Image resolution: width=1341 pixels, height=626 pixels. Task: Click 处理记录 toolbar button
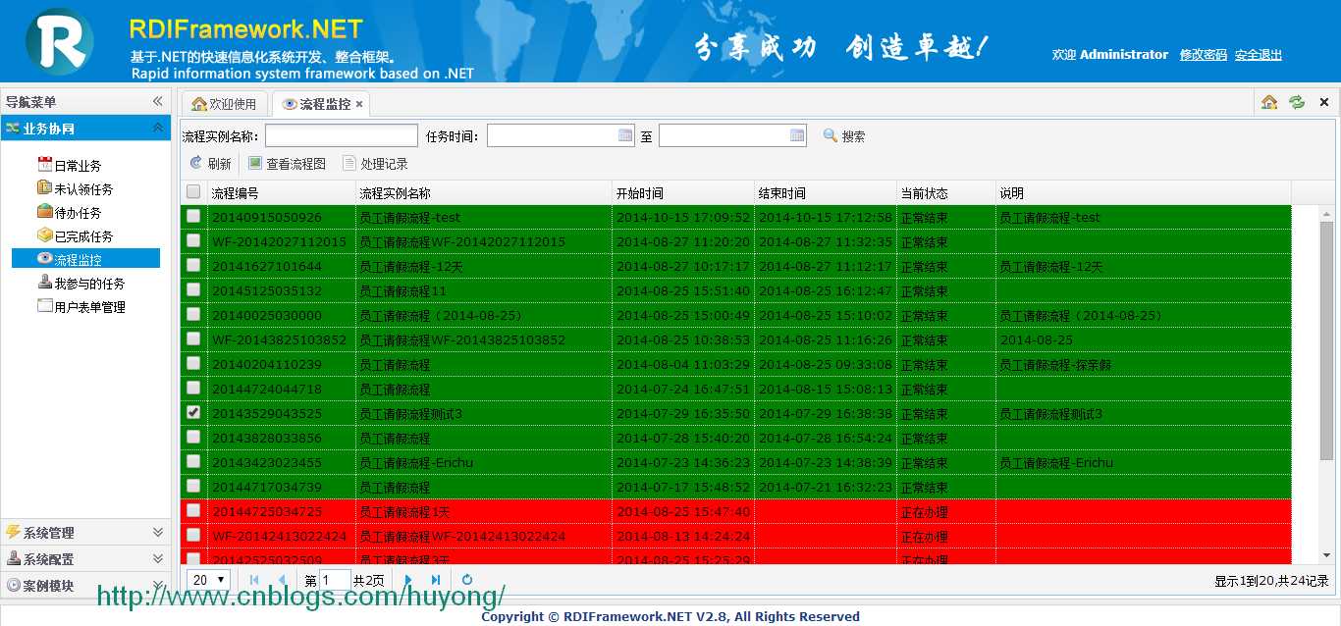point(375,164)
